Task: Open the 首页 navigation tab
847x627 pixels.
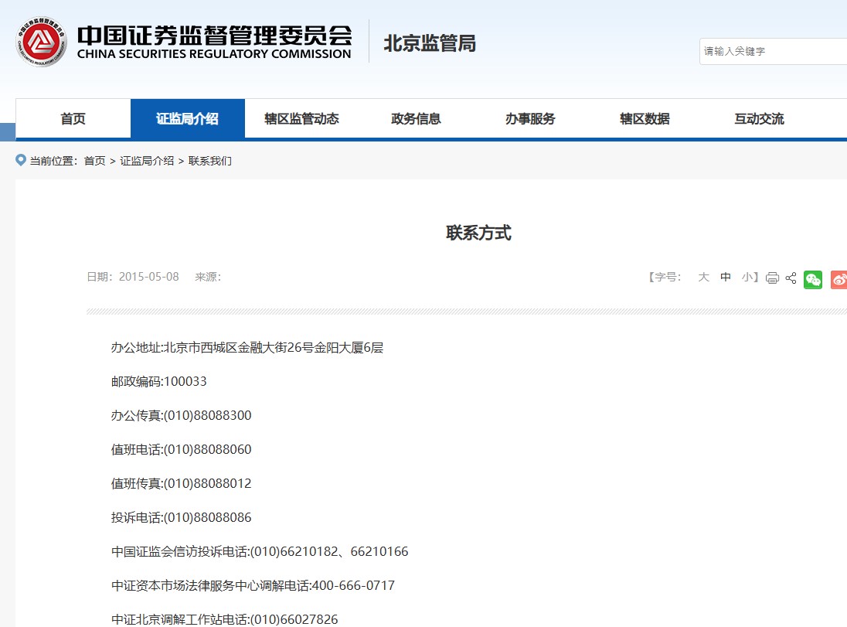Action: pos(73,118)
